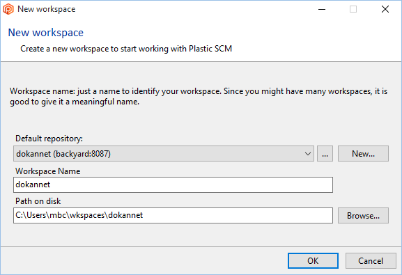Focus the Workspace Name input field
Viewport: 402px width, 275px height.
click(173, 184)
